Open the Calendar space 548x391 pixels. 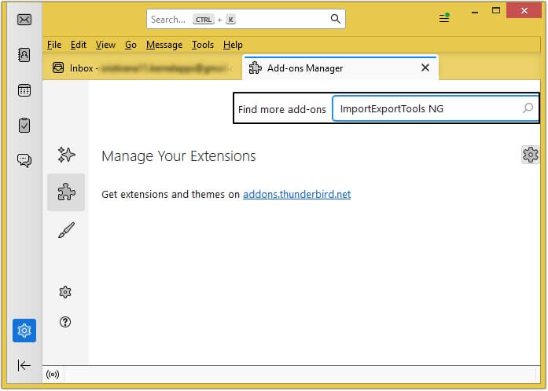(x=24, y=90)
